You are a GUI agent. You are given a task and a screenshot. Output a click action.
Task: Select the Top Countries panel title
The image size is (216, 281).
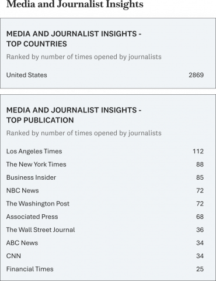point(74,39)
